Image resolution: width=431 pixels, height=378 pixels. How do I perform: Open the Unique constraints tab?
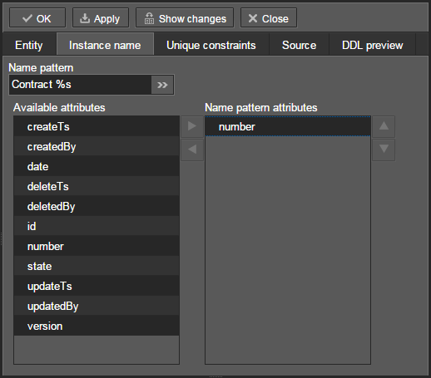pos(211,45)
